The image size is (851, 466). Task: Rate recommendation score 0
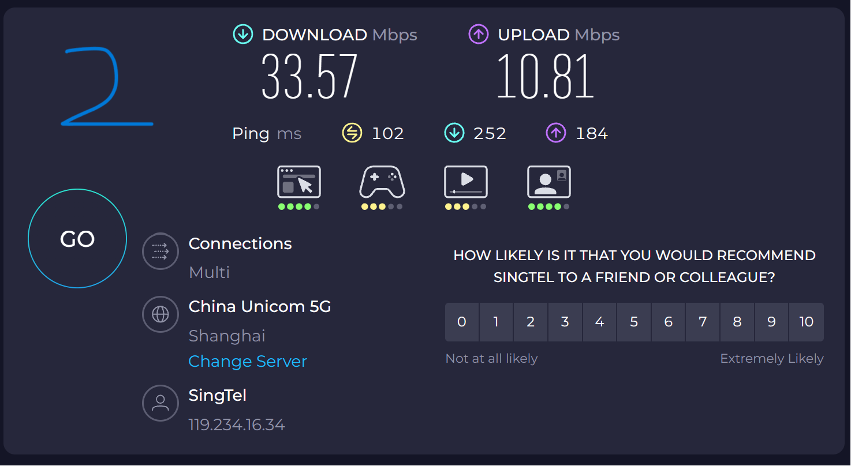point(461,322)
